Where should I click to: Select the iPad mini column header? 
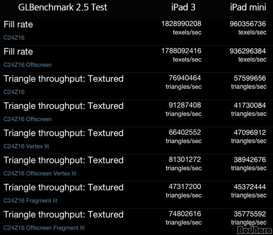click(248, 7)
